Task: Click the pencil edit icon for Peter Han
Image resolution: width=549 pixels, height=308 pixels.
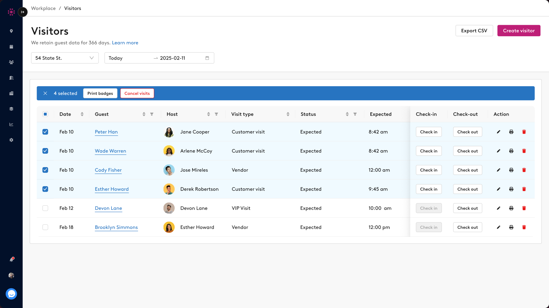Action: click(498, 132)
